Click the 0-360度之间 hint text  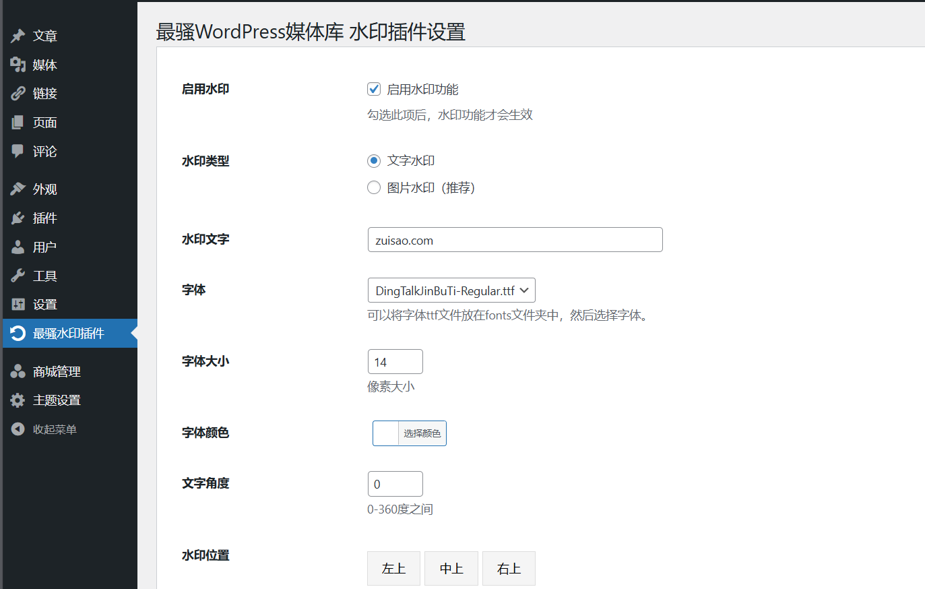point(400,509)
